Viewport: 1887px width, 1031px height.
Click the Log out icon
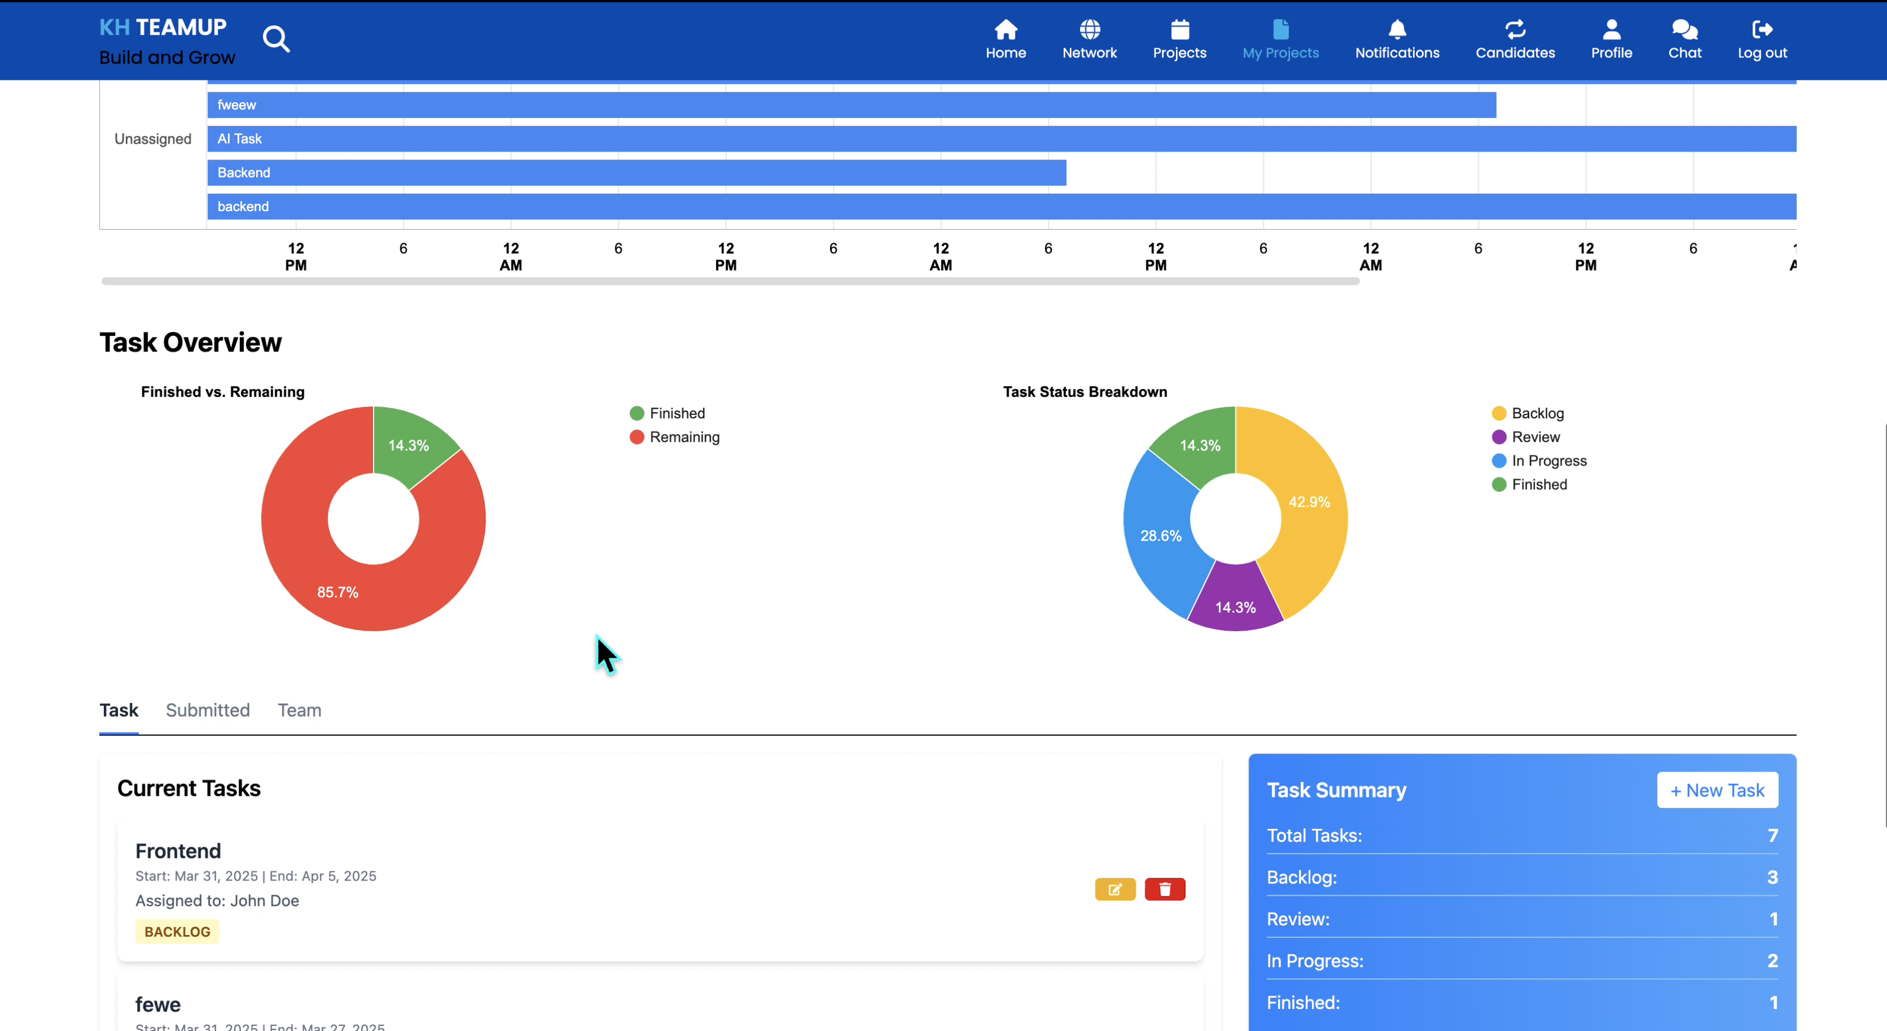1762,29
